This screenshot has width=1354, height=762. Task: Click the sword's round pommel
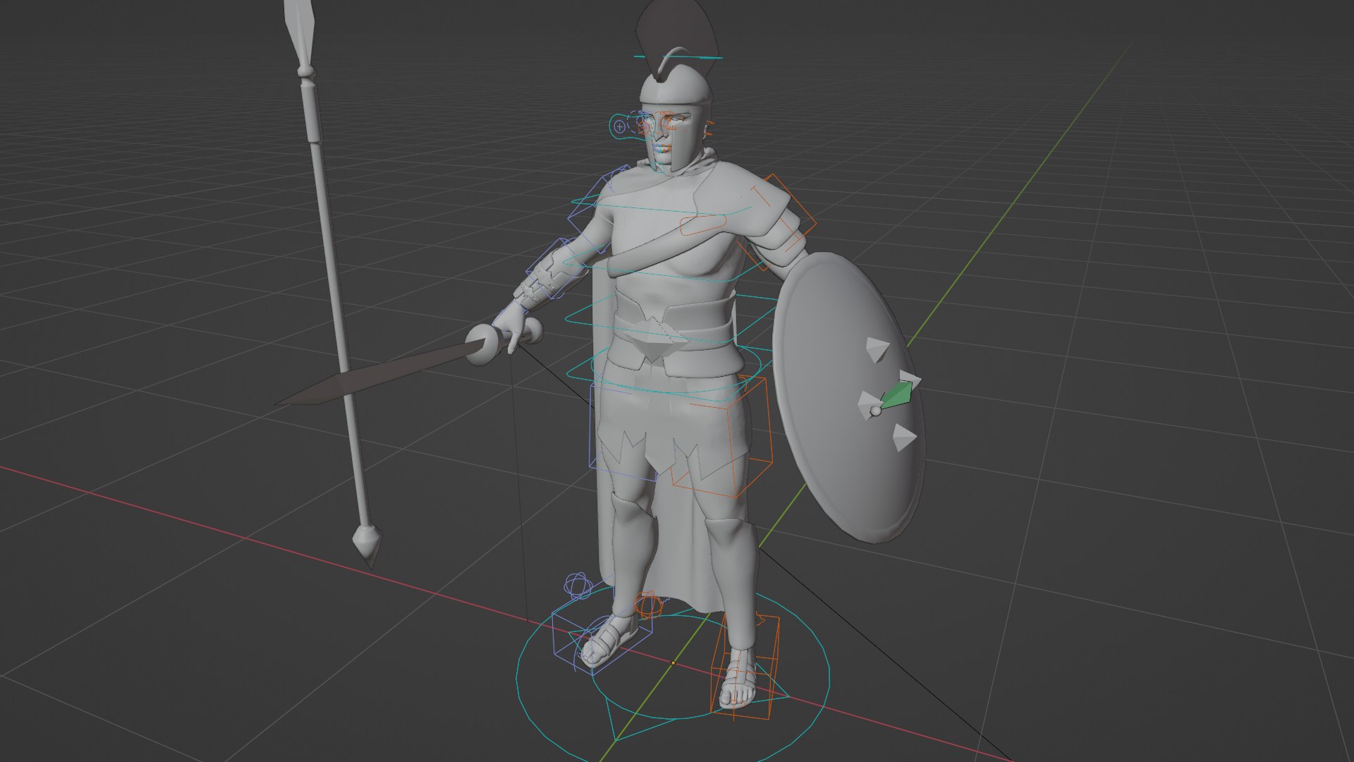point(532,329)
